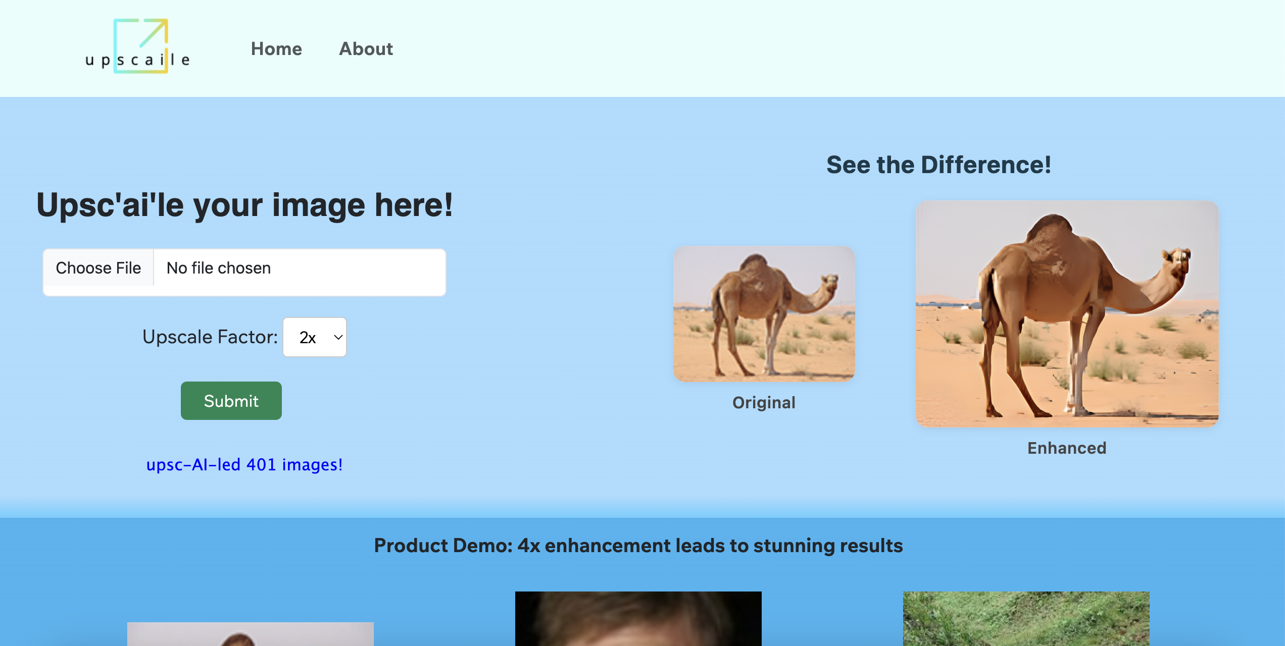Image resolution: width=1285 pixels, height=646 pixels.
Task: Click the bottom-left demo camel image
Action: pyautogui.click(x=250, y=634)
